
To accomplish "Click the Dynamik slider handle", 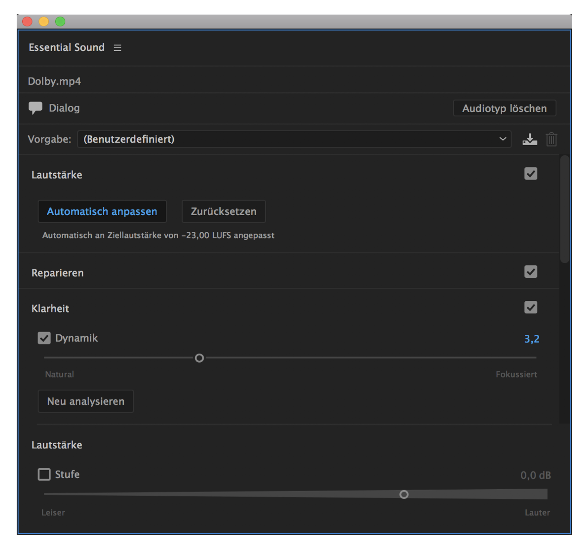I will point(199,358).
